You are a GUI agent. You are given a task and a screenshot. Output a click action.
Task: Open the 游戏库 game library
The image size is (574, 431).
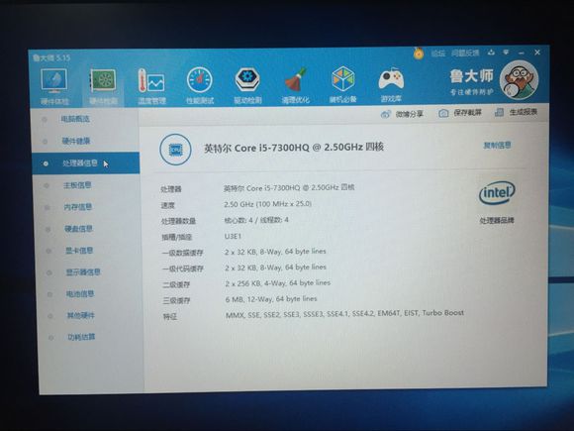coord(391,84)
